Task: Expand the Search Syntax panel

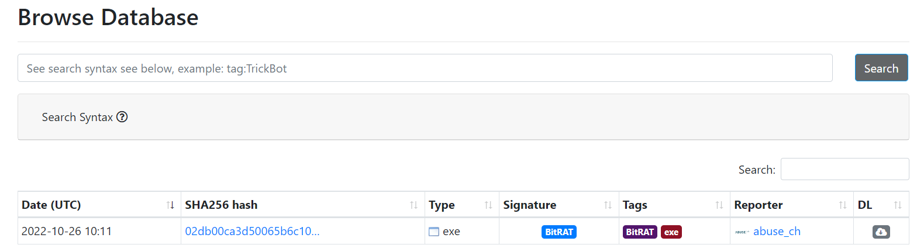Action: pyautogui.click(x=77, y=117)
